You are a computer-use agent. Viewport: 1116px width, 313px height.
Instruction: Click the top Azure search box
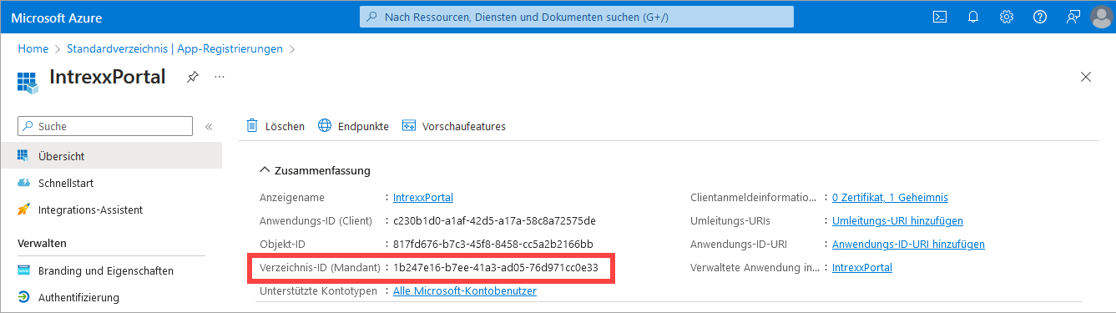[576, 17]
